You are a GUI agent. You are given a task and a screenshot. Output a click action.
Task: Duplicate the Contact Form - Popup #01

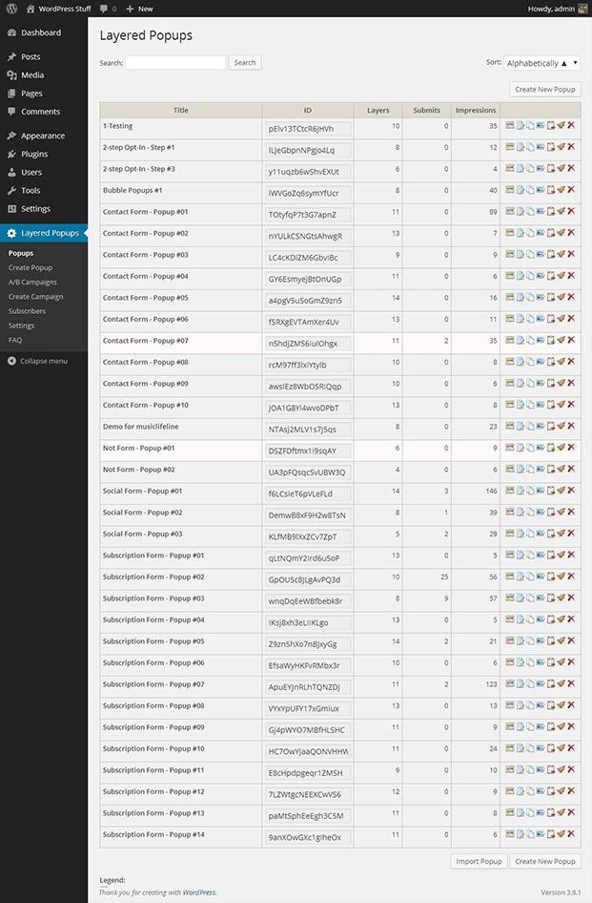(530, 211)
